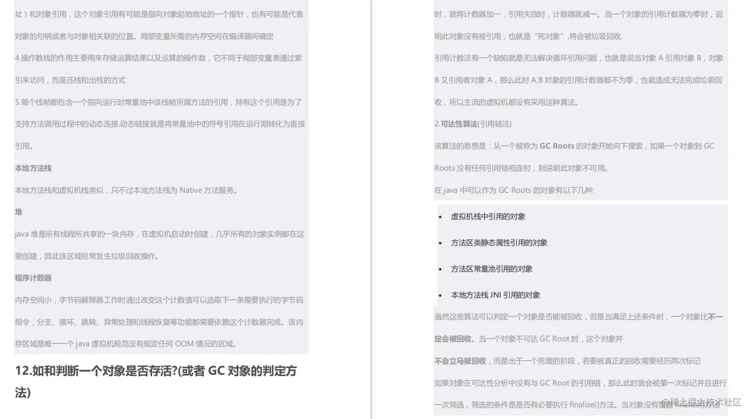Select the heading 本地方法栈
This screenshot has width=753, height=419.
click(x=33, y=168)
